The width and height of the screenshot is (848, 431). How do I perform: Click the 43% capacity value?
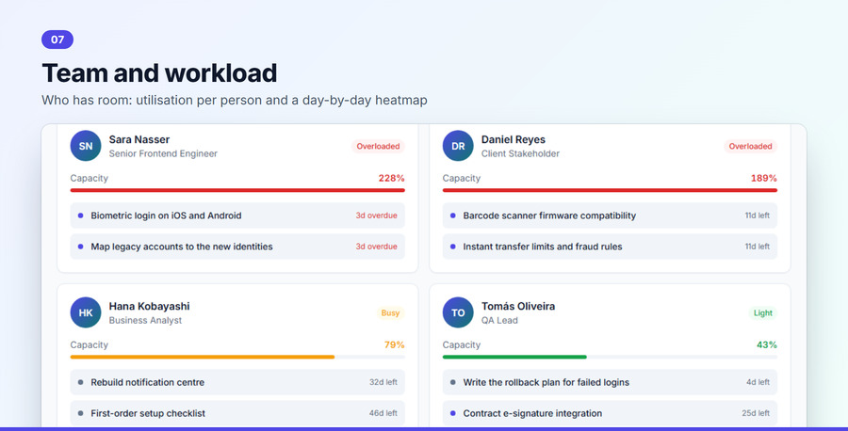(x=767, y=345)
